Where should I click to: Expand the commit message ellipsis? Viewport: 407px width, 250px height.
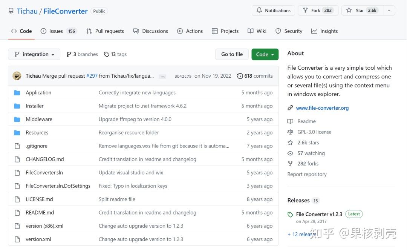click(162, 76)
